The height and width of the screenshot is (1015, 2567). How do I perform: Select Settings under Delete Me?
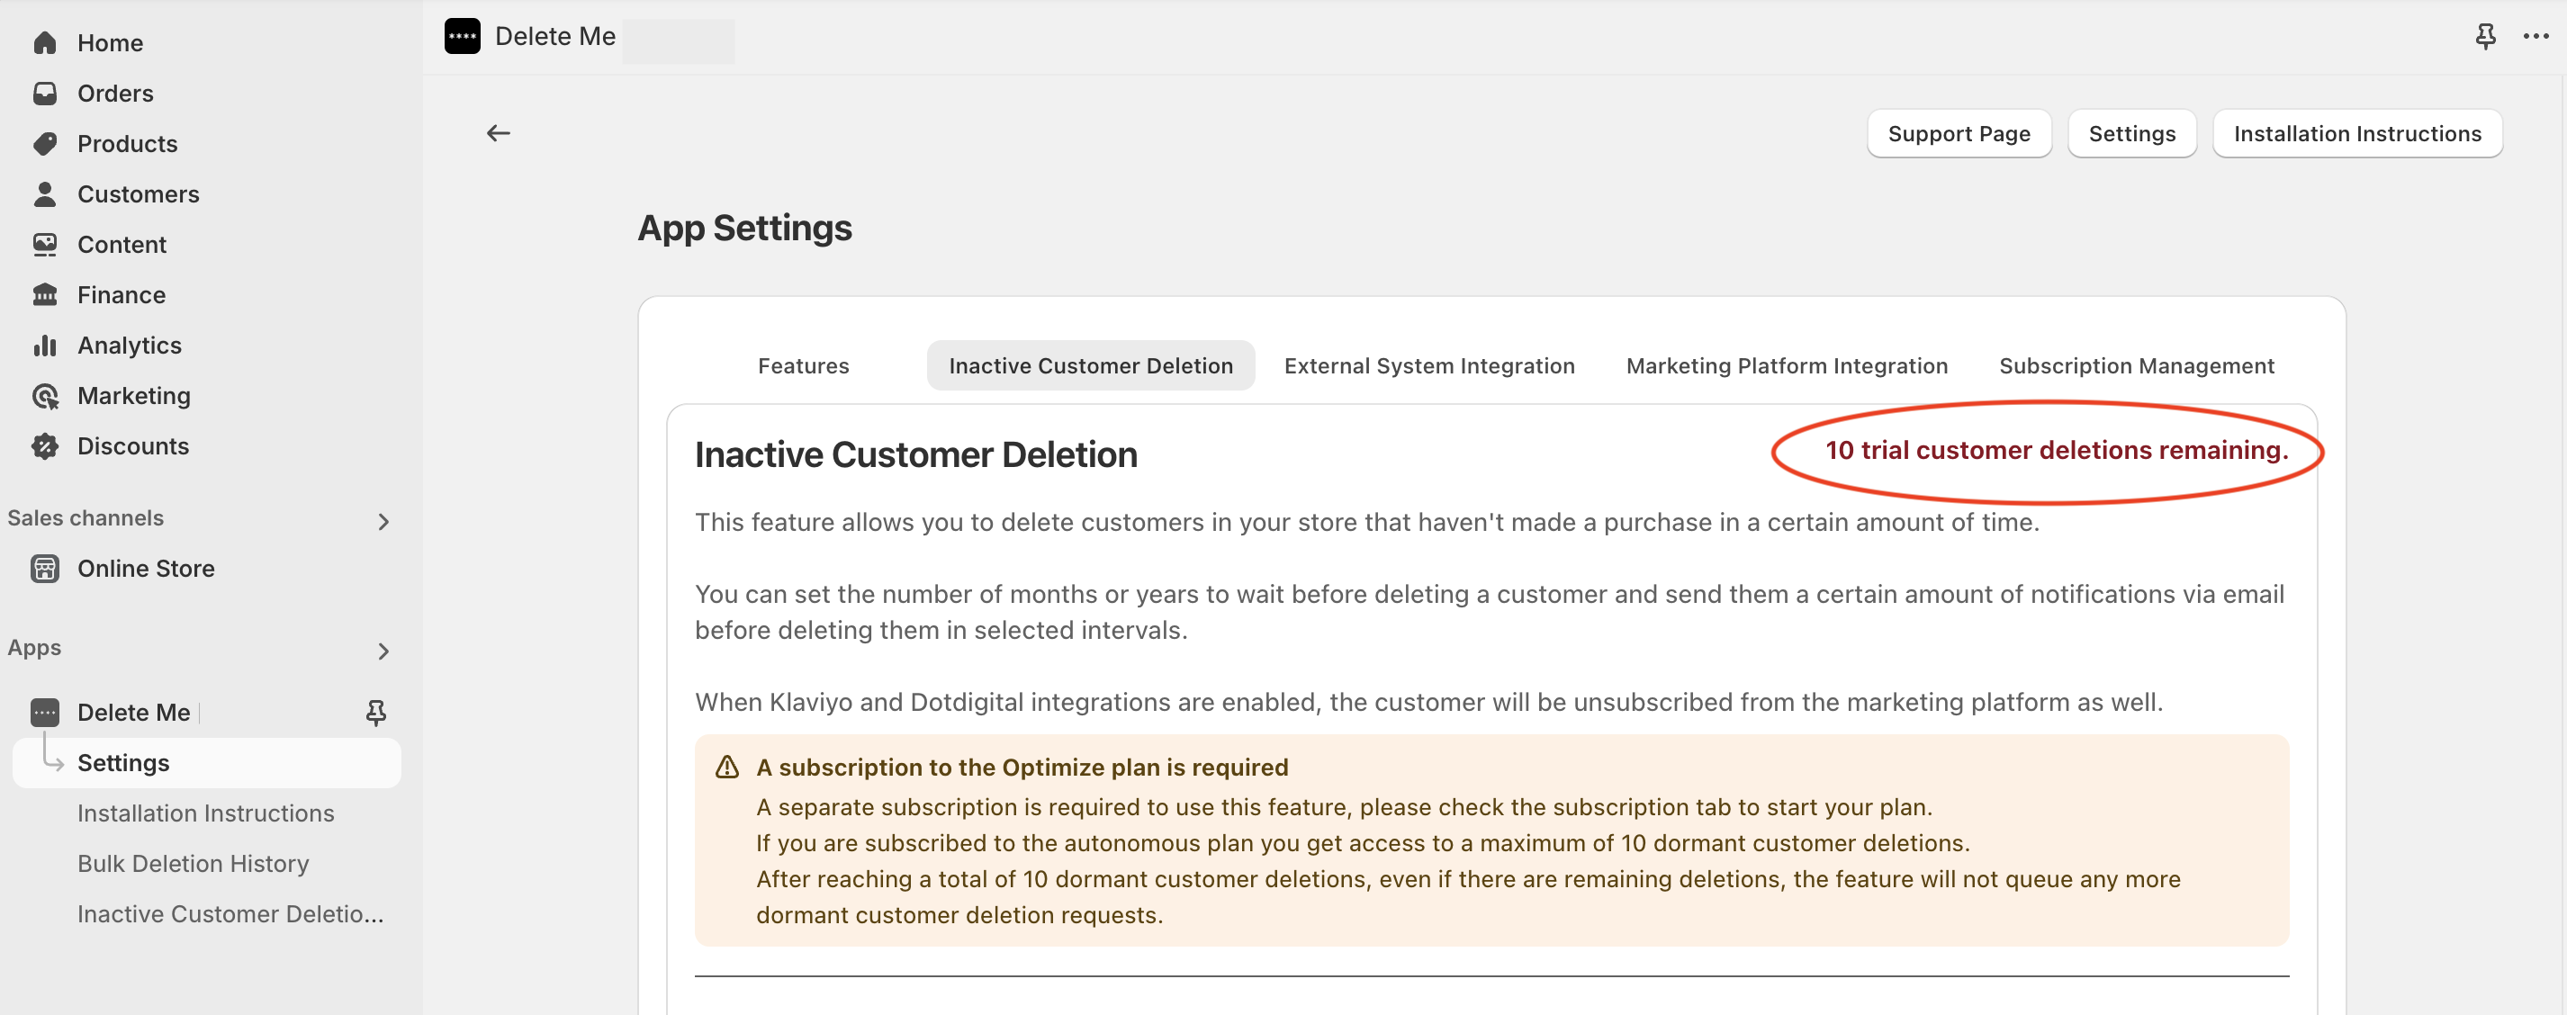(x=206, y=763)
